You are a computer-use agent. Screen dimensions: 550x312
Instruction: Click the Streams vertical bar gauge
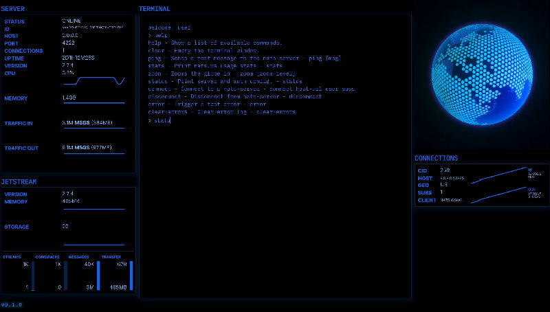[x=32, y=275]
